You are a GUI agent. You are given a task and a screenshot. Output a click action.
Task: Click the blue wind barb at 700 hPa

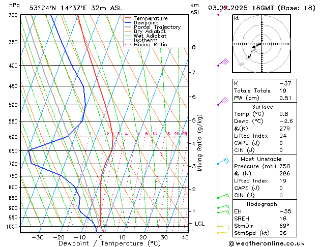point(223,161)
